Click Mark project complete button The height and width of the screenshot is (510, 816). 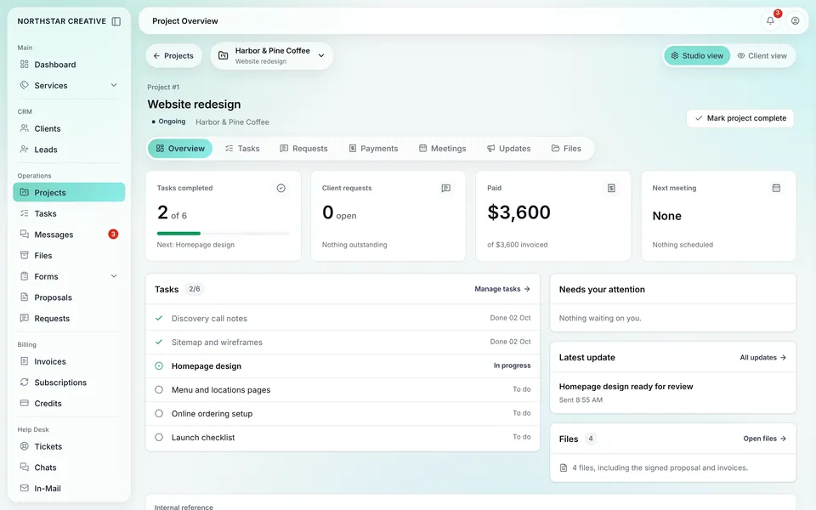click(740, 118)
